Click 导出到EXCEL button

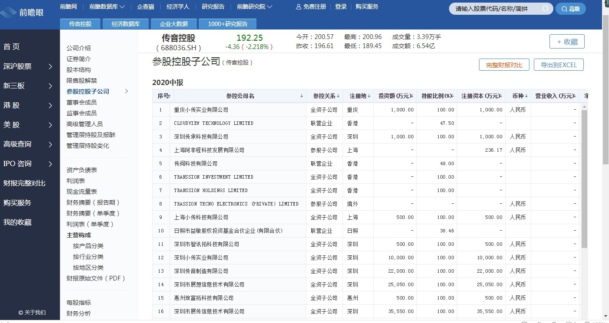point(559,65)
